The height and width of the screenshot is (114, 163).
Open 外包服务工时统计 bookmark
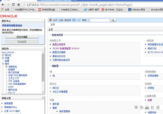pyautogui.click(x=69, y=10)
